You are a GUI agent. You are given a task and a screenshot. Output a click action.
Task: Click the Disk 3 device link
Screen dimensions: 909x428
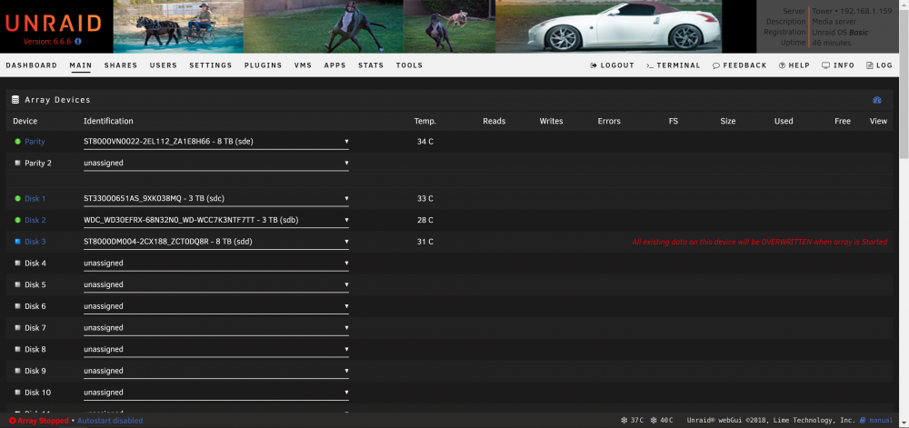[x=35, y=242]
